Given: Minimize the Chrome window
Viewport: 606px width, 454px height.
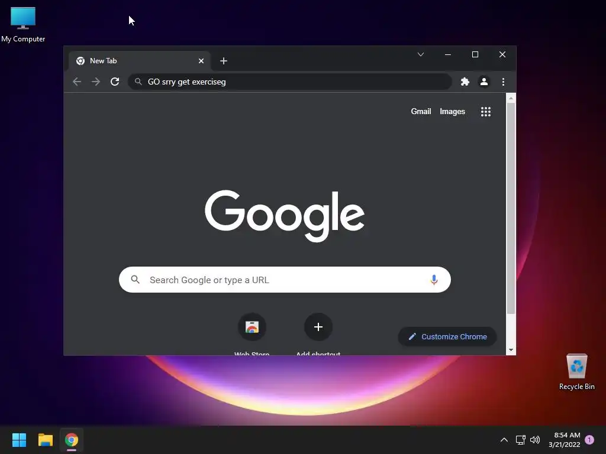Looking at the screenshot, I should click(448, 54).
